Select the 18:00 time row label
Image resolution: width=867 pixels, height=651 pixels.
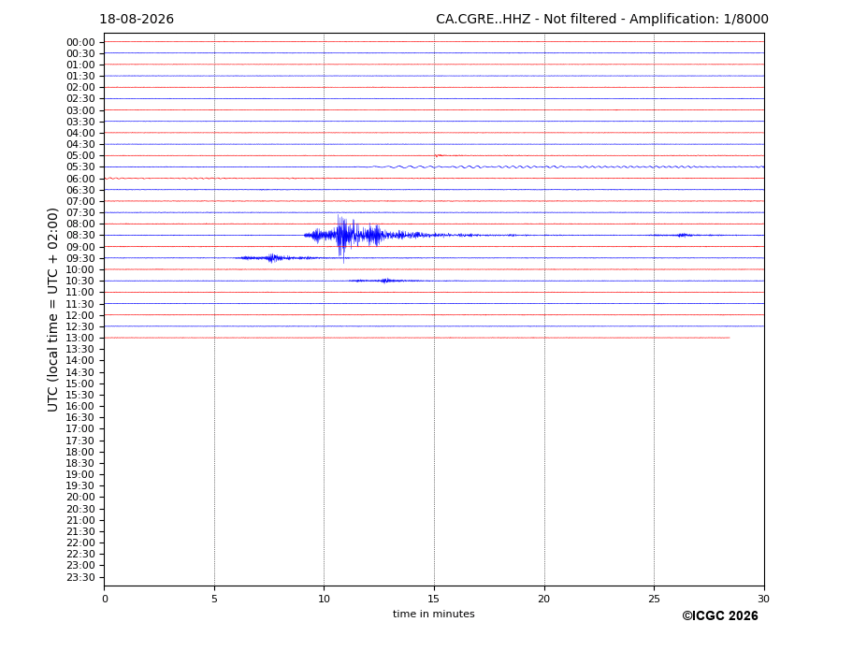pyautogui.click(x=80, y=452)
